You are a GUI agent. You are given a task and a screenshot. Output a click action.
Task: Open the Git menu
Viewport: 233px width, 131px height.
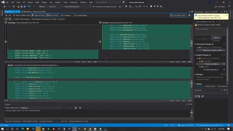(24, 3)
